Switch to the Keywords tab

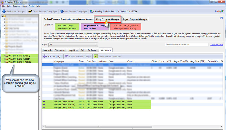coord(47,50)
